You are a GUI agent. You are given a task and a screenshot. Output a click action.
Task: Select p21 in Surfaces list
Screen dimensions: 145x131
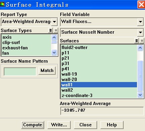coord(99,58)
